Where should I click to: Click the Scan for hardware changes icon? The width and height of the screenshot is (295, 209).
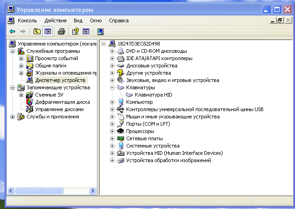coord(100,31)
